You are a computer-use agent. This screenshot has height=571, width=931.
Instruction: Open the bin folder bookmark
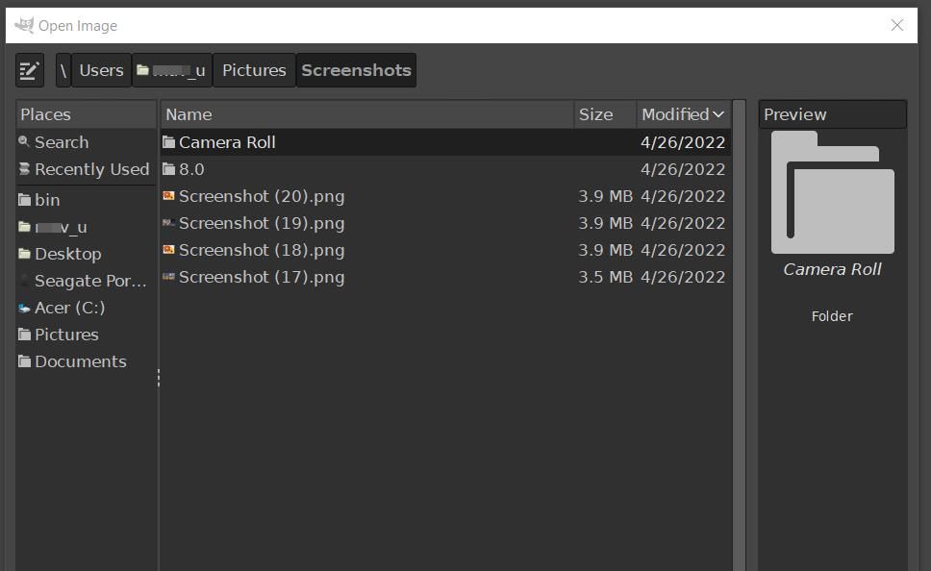[x=87, y=200]
